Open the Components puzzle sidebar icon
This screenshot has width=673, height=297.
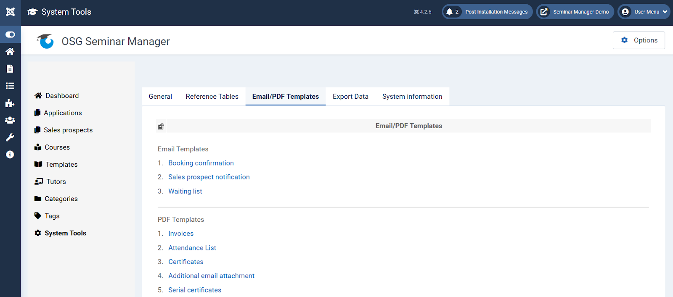(x=10, y=103)
